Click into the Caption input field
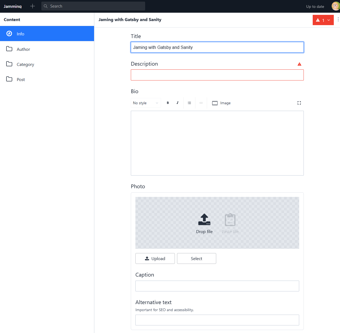Viewport: 340px width, 333px height. click(217, 286)
